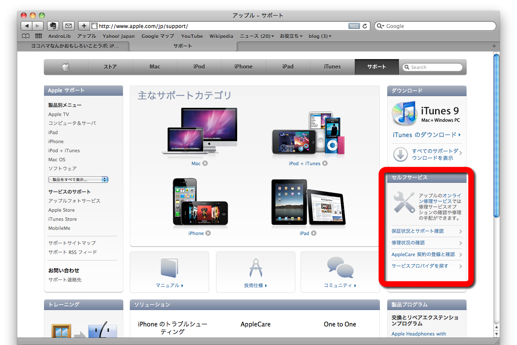Click the iTunes 9 disc icon

click(404, 113)
